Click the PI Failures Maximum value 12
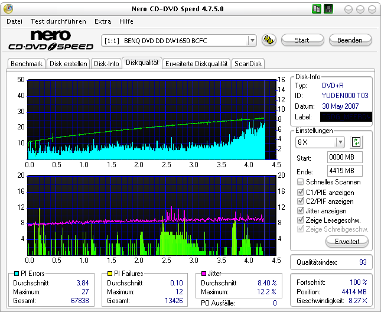The image size is (381, 312). [179, 291]
